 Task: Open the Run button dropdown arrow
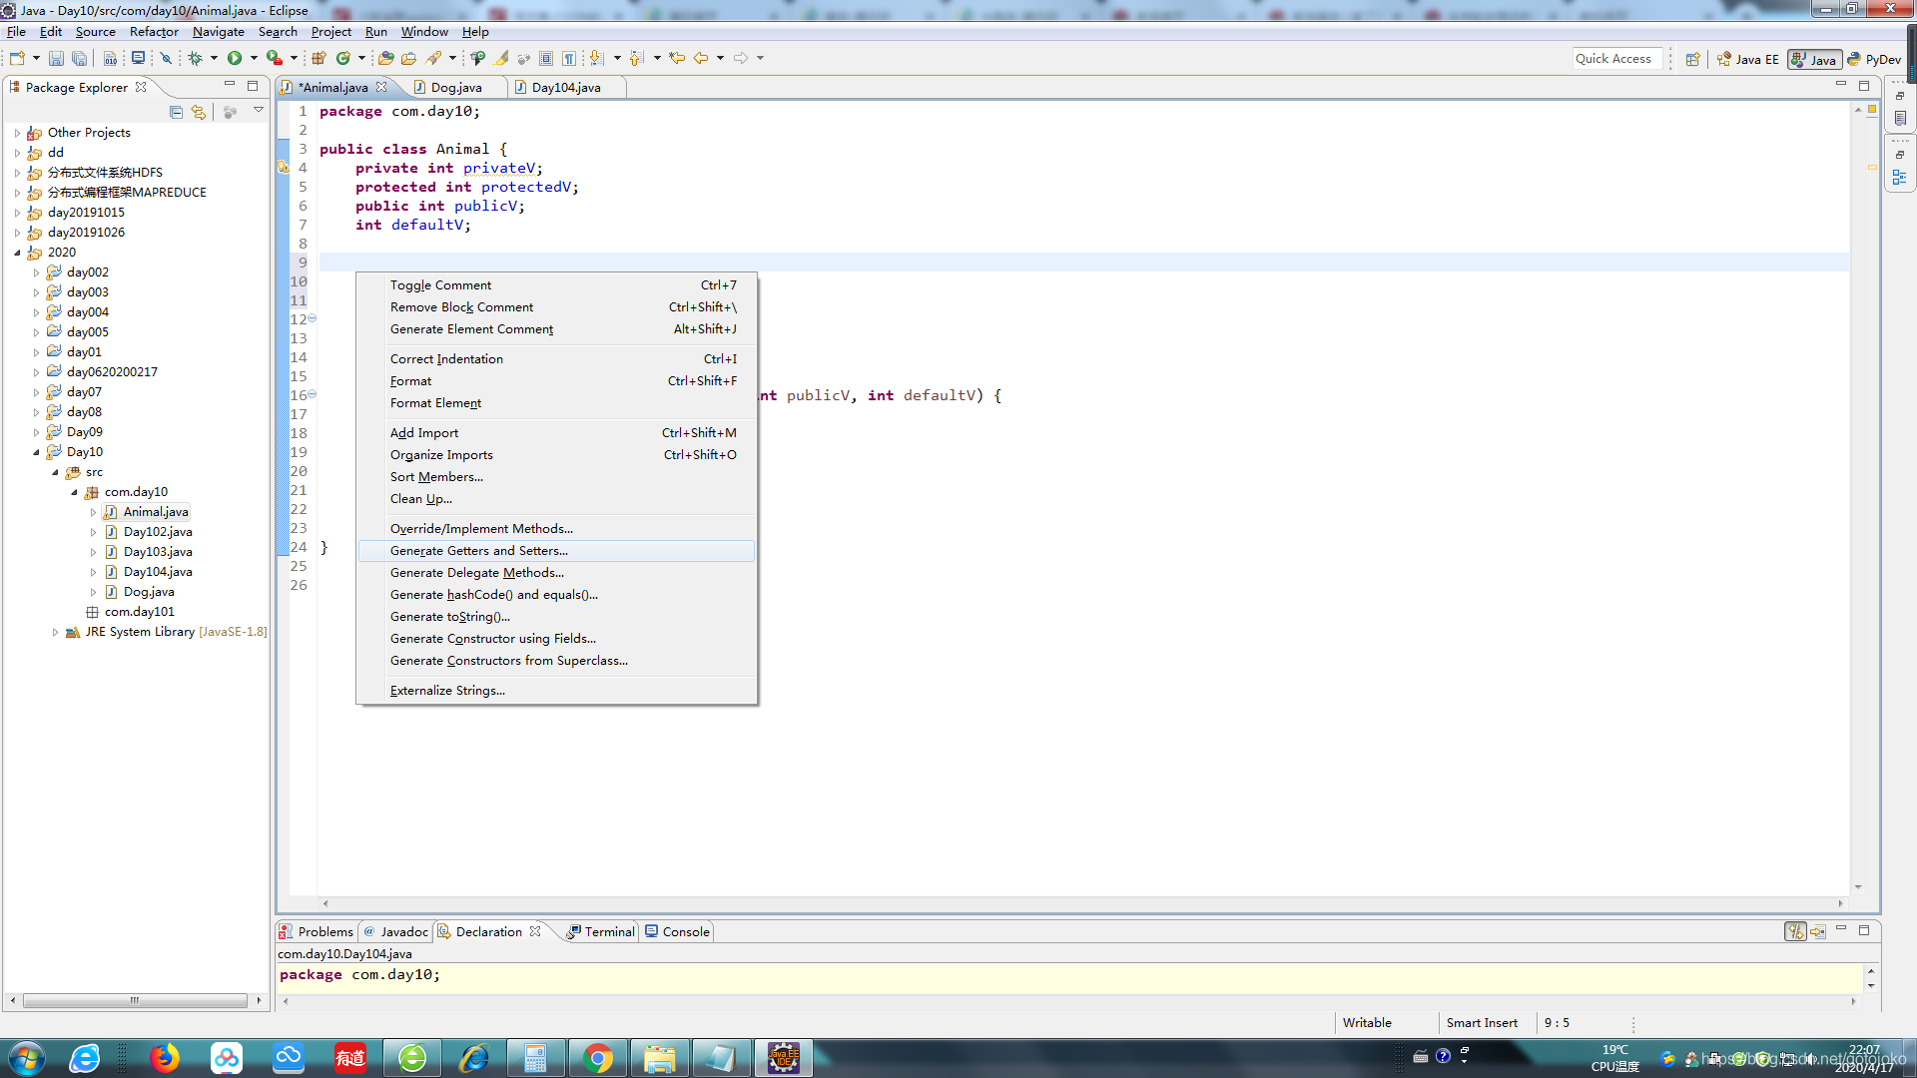pos(254,58)
